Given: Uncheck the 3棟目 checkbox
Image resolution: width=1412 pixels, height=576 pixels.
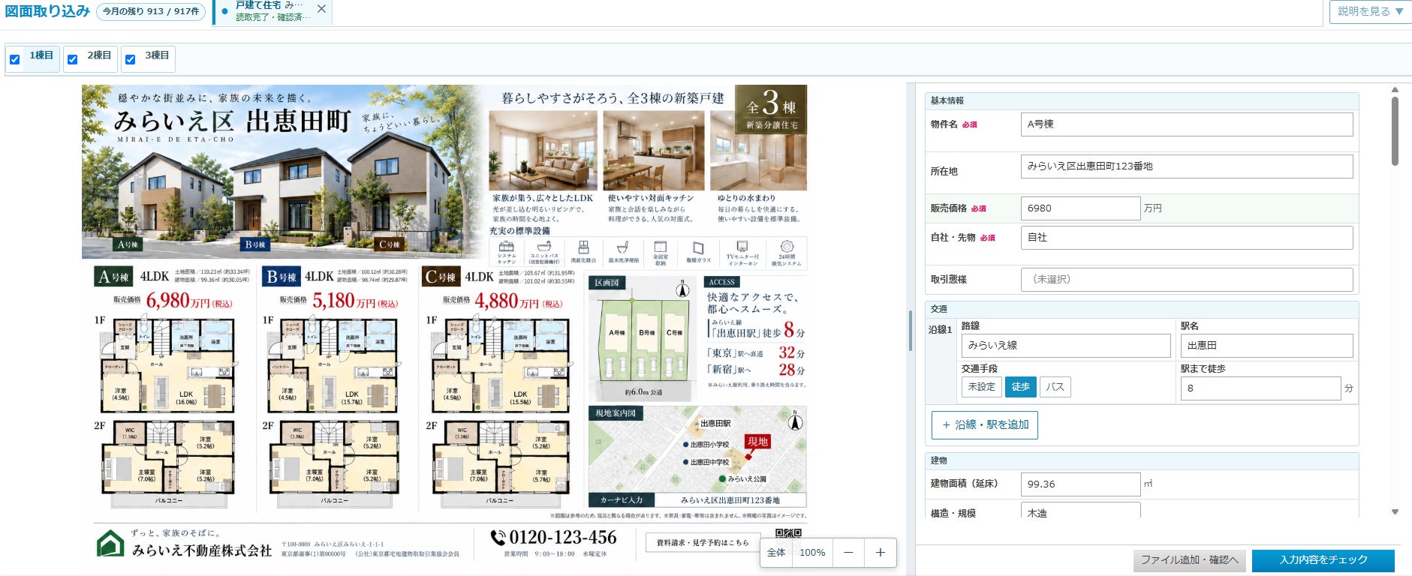Looking at the screenshot, I should 131,59.
